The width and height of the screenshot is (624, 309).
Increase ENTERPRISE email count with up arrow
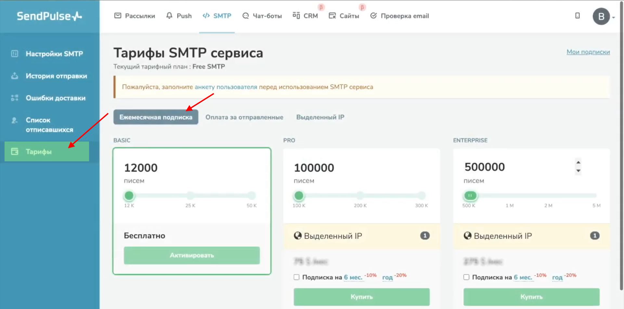coord(578,162)
